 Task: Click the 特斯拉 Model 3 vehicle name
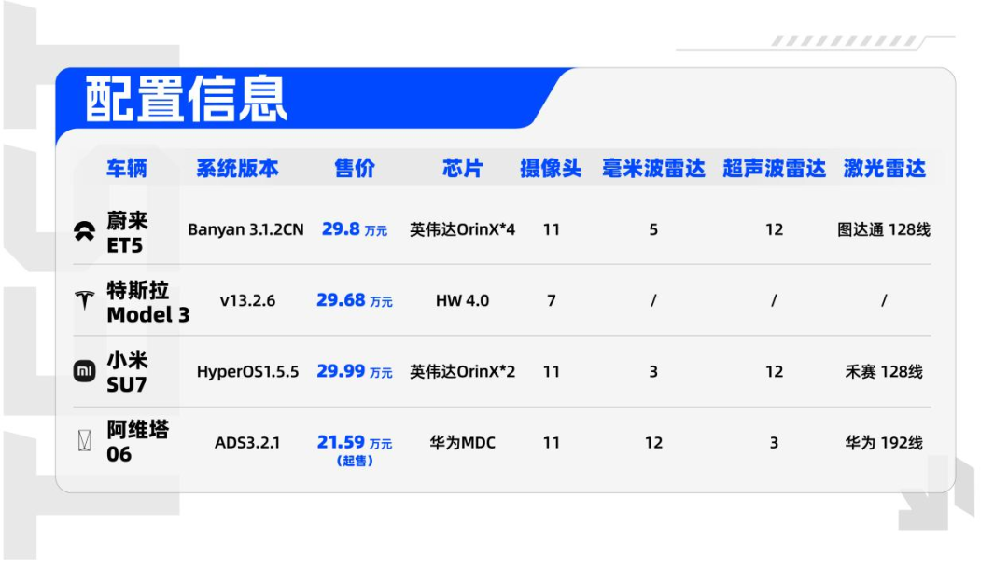(147, 301)
